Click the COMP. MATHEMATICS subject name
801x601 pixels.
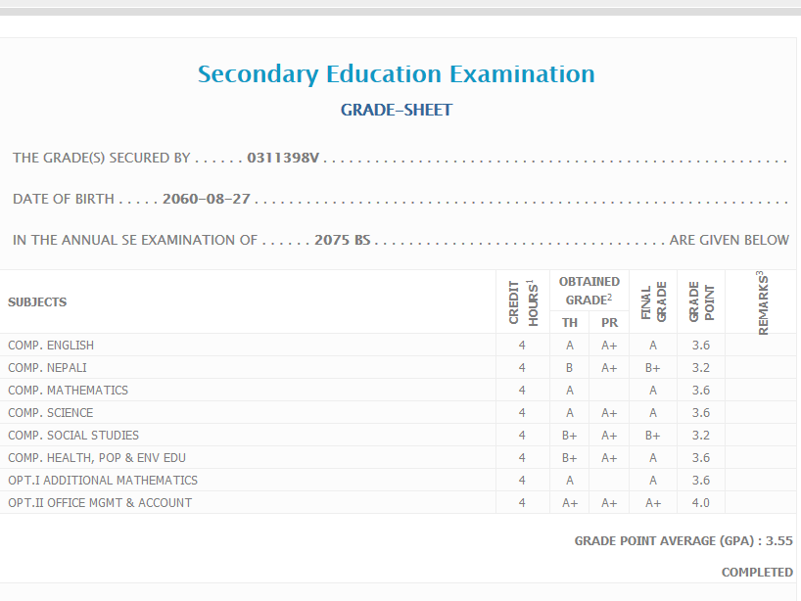[68, 391]
